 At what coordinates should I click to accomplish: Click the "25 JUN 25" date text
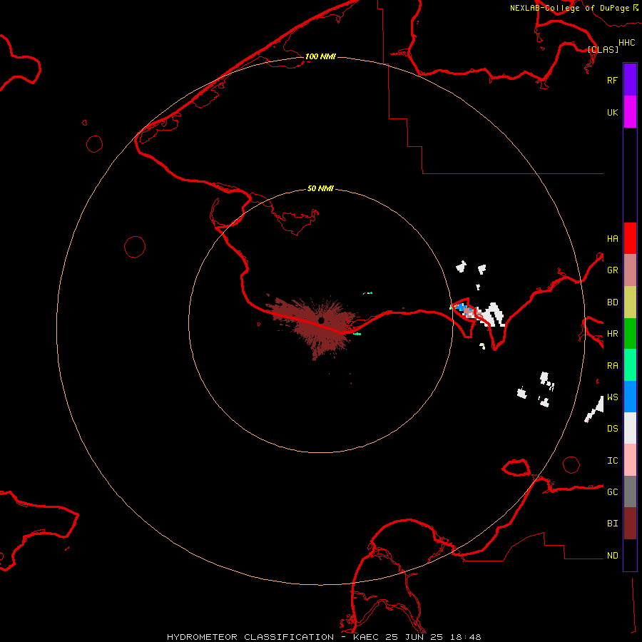414,637
